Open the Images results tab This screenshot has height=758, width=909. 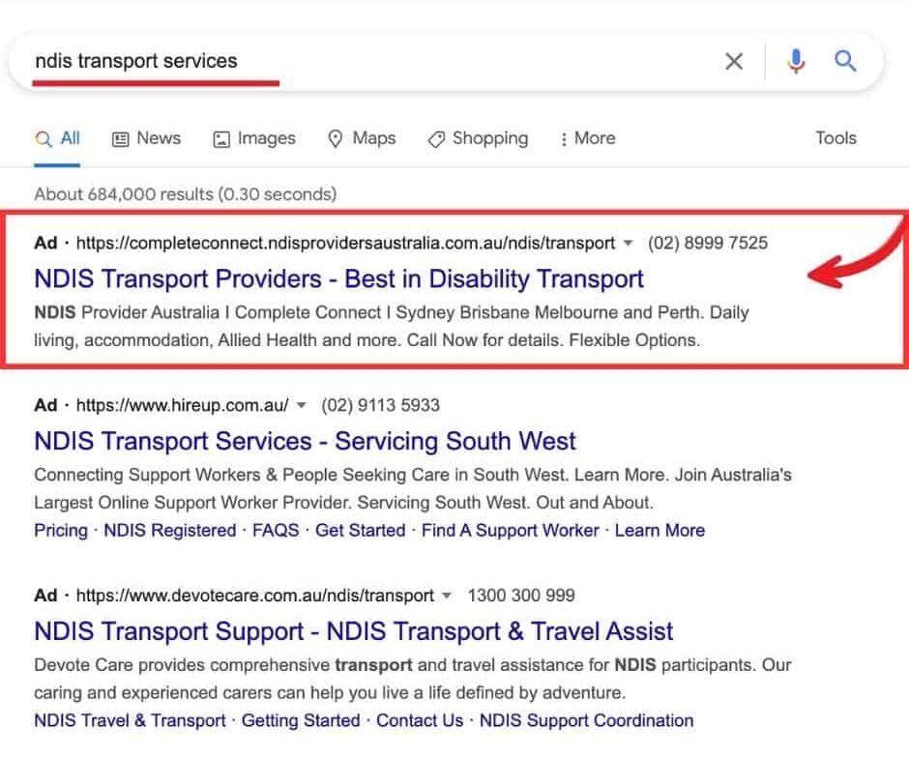coord(254,138)
